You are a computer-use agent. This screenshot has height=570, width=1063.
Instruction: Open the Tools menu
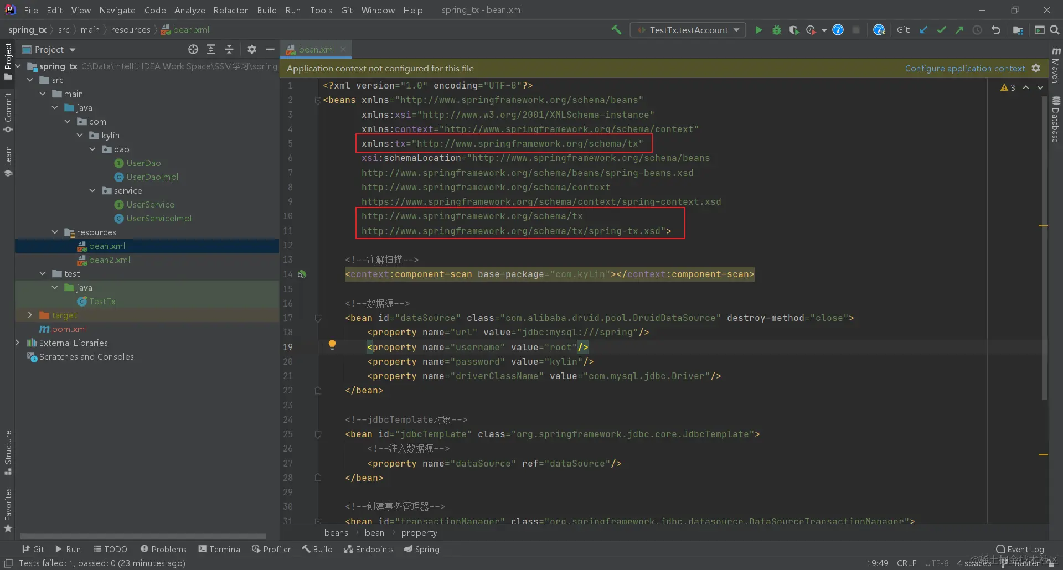pos(321,10)
